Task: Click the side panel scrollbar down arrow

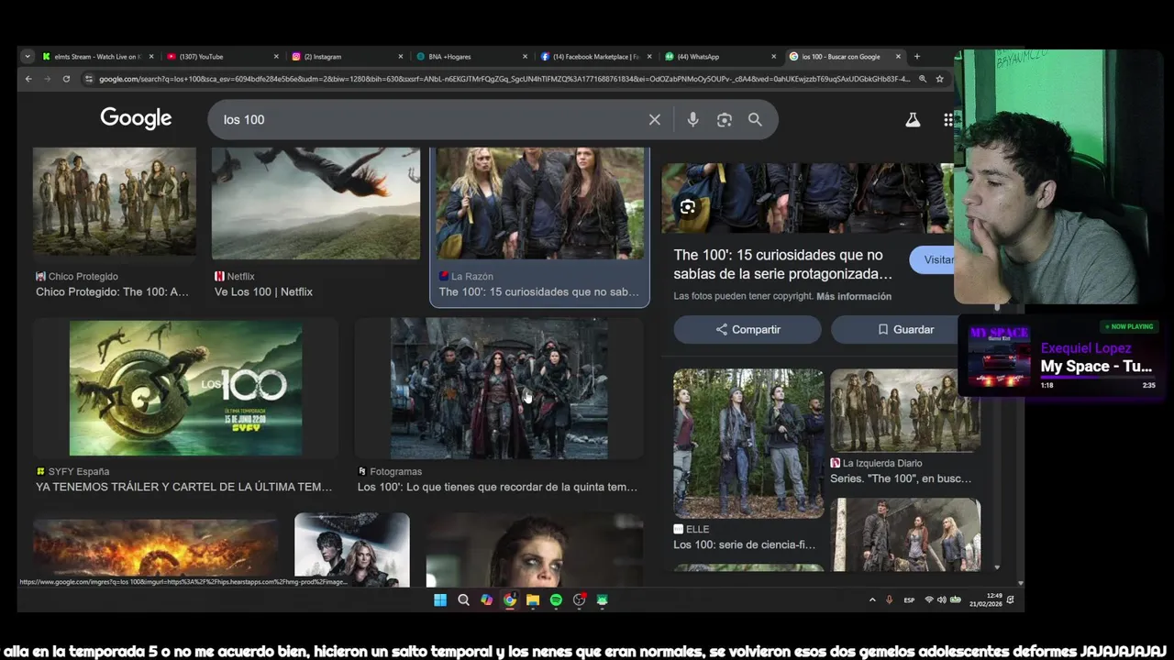Action: point(997,567)
